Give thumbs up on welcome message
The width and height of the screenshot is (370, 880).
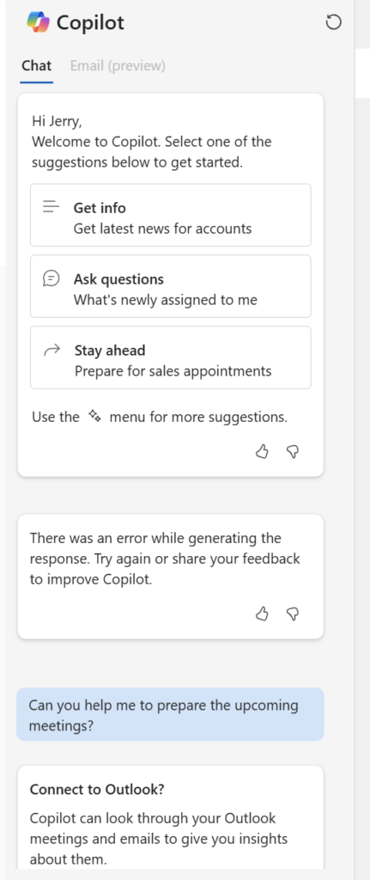click(x=262, y=452)
